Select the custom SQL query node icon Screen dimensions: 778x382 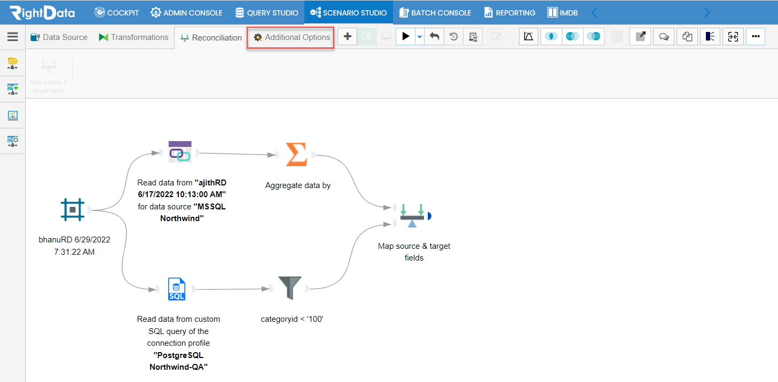[x=177, y=289]
